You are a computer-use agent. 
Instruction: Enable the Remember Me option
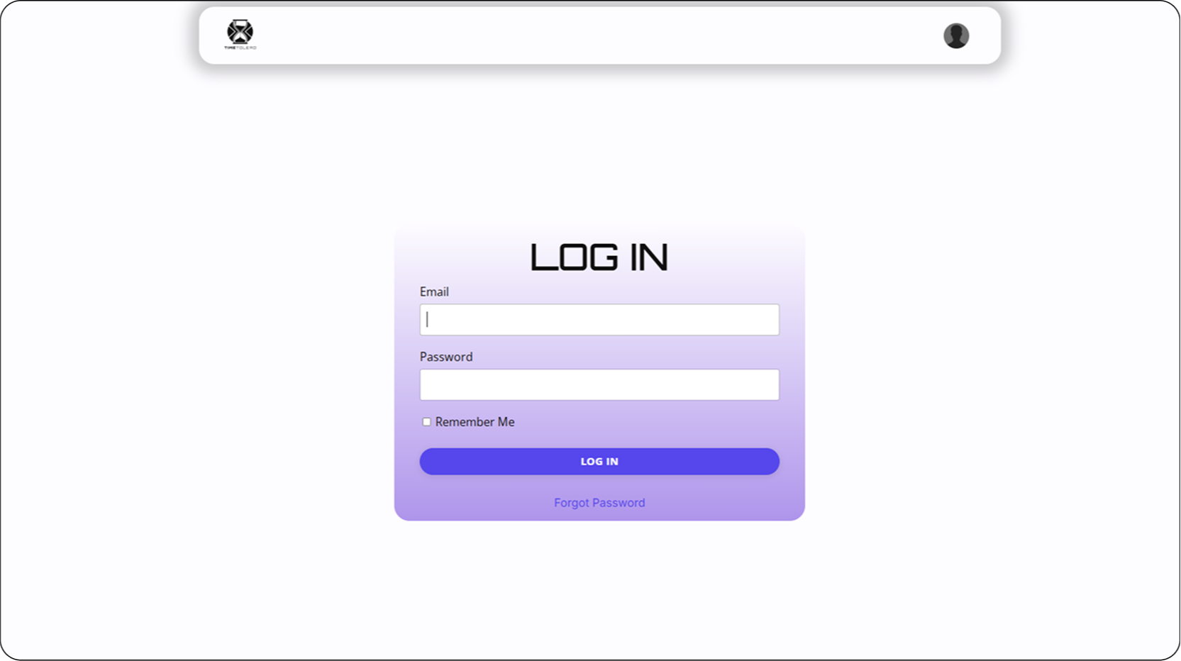(x=426, y=422)
